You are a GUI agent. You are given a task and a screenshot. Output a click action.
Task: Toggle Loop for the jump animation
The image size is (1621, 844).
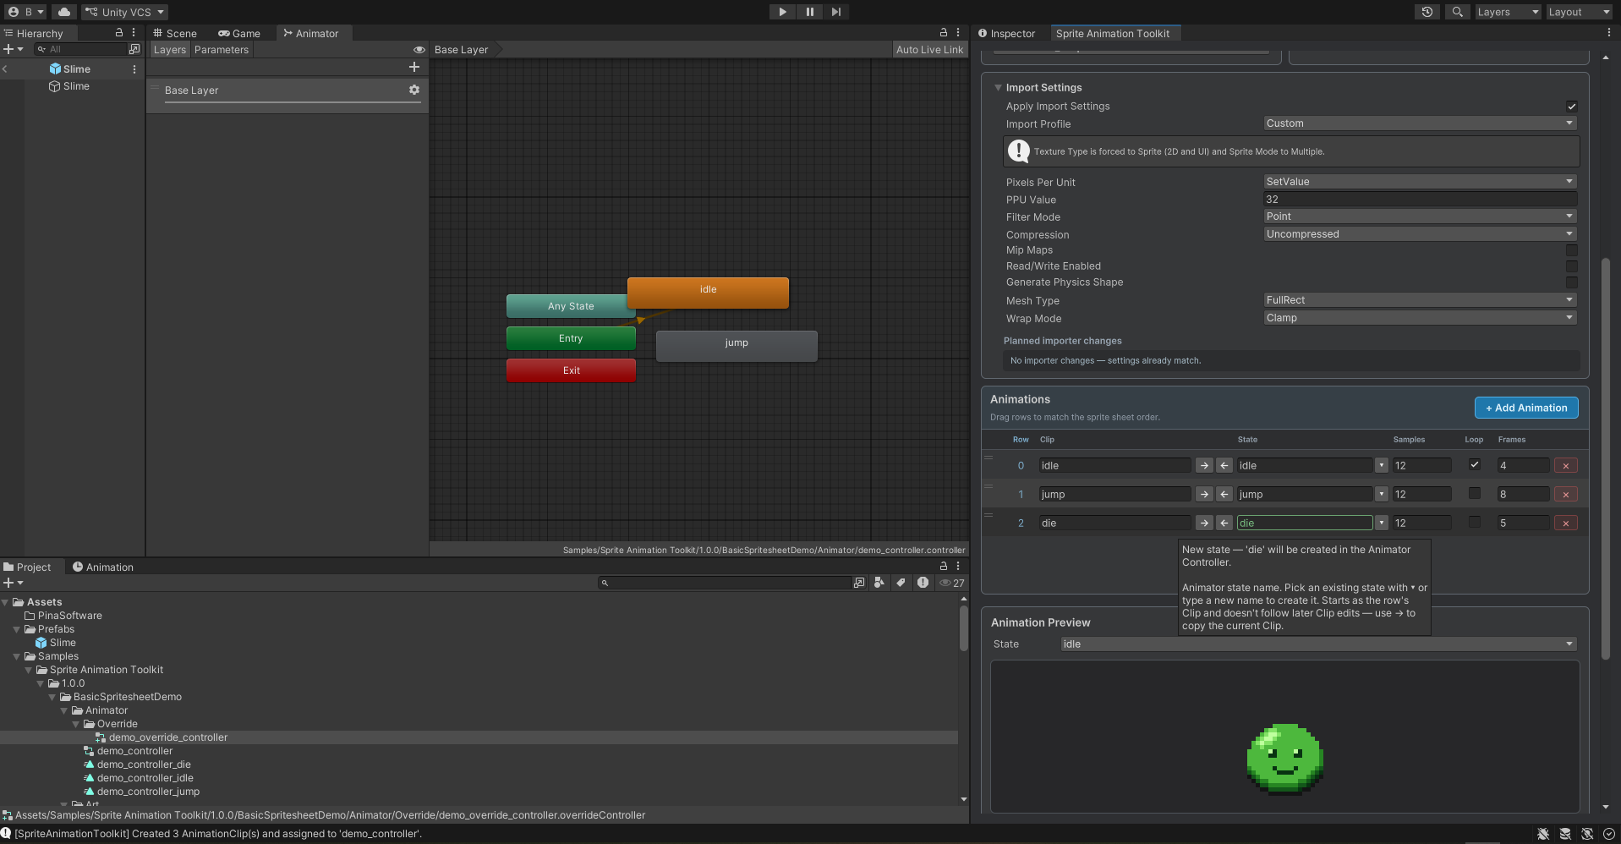click(1475, 493)
